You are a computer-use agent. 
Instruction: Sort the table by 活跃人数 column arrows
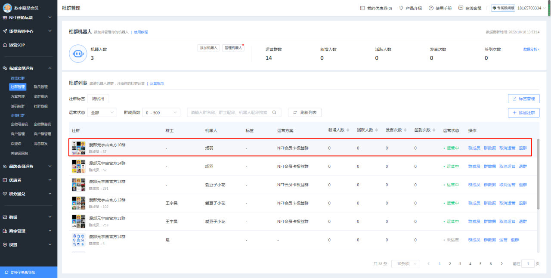click(x=376, y=130)
